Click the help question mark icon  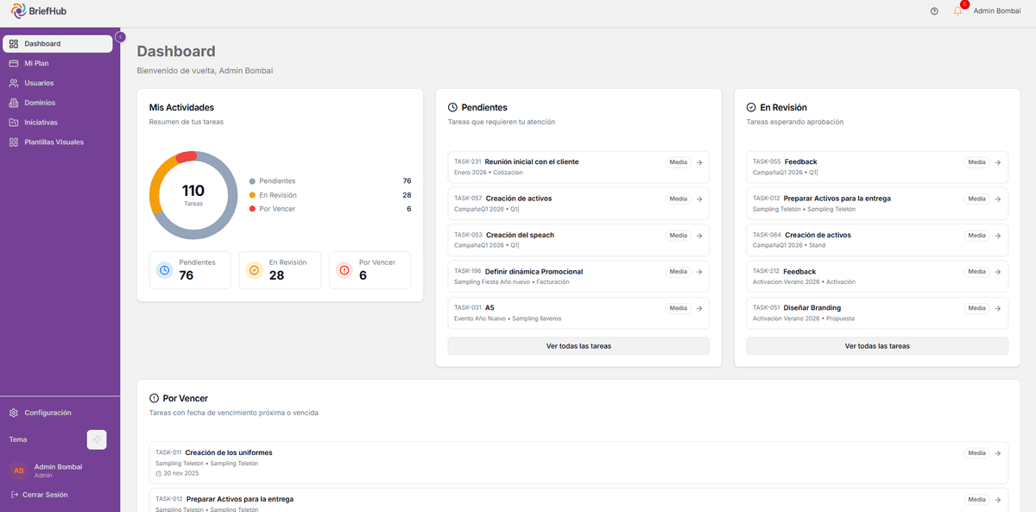coord(933,10)
